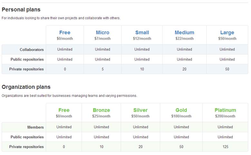Click the Organization plans section title
The height and width of the screenshot is (155, 251).
[x=26, y=87]
